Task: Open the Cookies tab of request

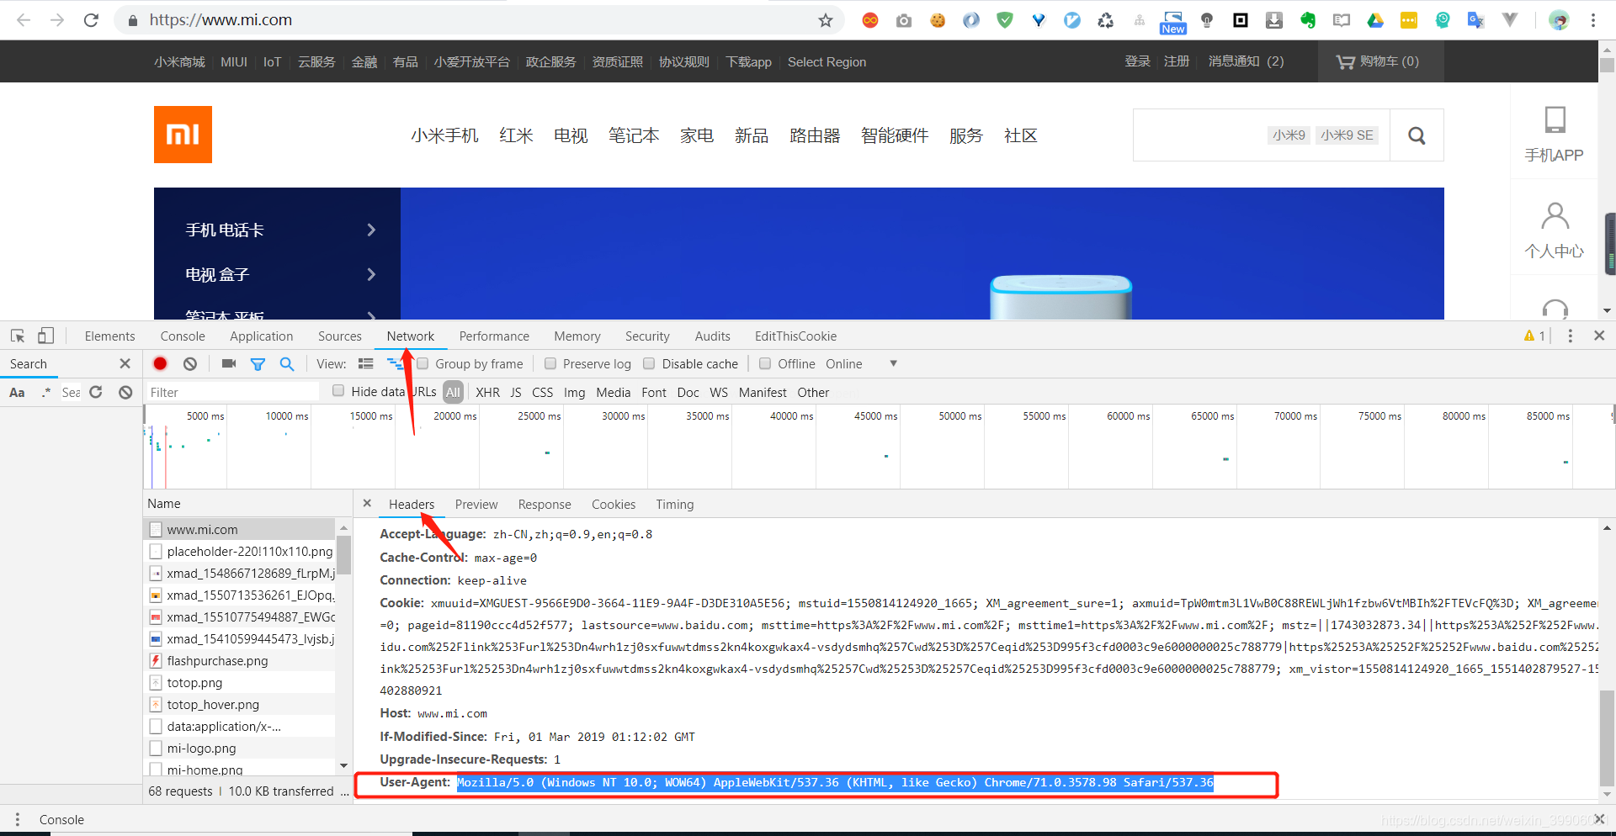Action: point(614,504)
